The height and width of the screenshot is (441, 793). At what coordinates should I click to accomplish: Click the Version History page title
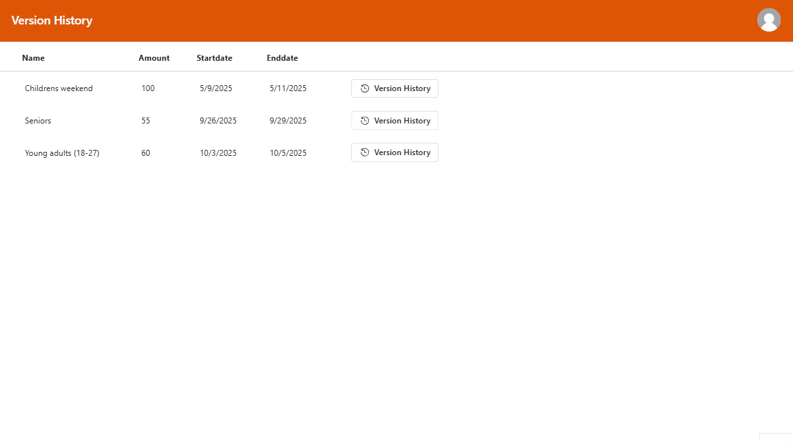(52, 20)
